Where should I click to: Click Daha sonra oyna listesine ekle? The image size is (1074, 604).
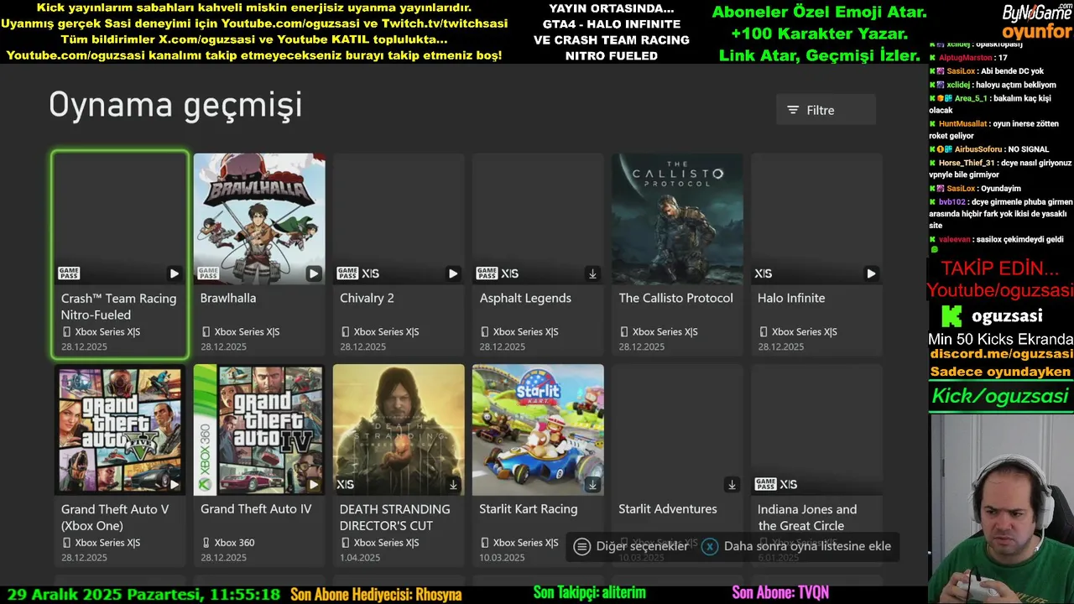(x=807, y=546)
